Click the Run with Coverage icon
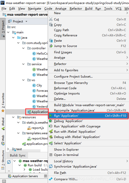Image resolution: width=129 pixels, height=183 pixels. (51, 126)
